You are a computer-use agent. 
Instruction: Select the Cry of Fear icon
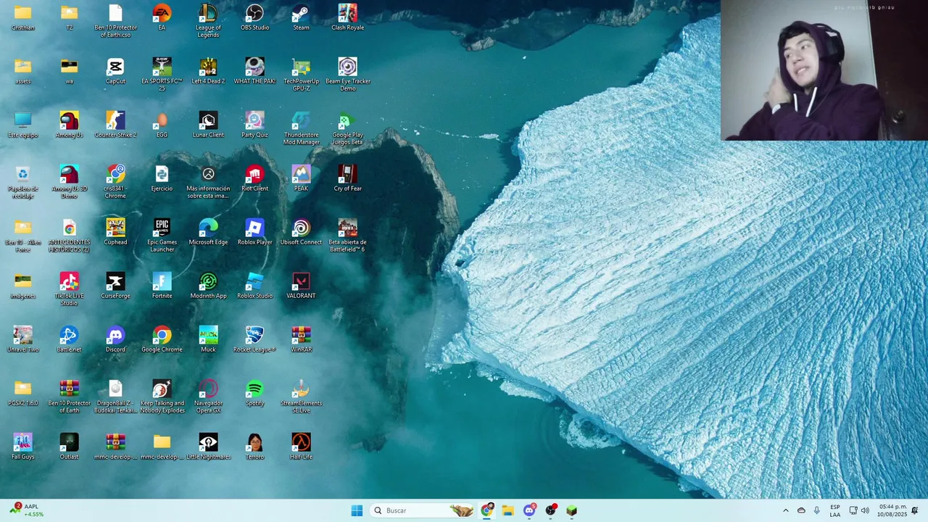[347, 178]
